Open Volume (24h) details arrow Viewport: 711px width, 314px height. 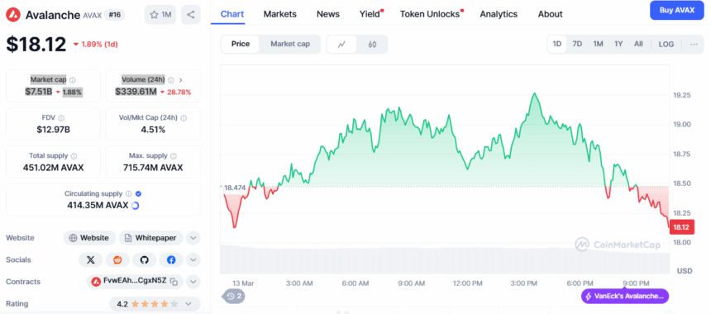[181, 80]
